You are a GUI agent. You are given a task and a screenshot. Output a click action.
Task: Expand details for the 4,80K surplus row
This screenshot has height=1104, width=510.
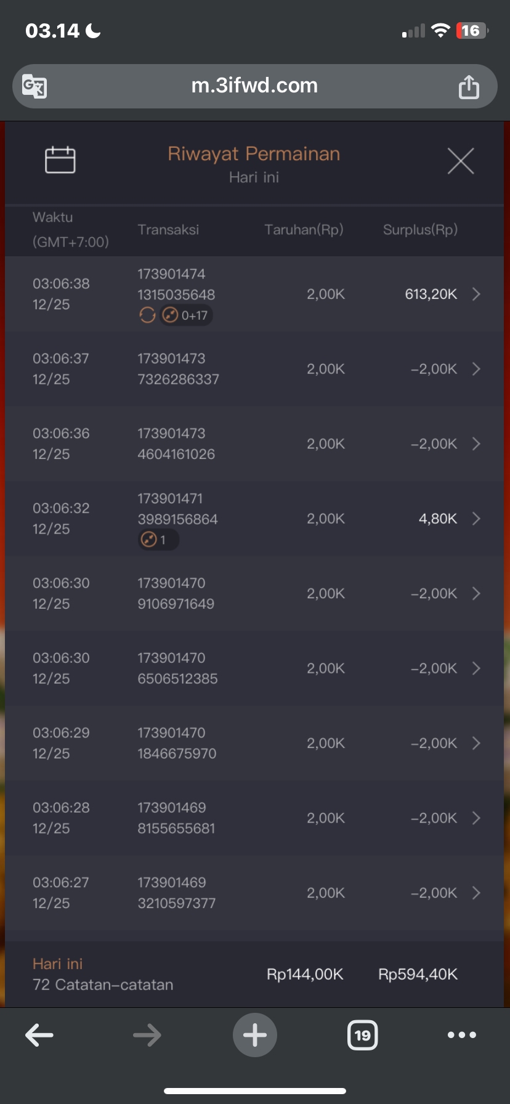click(x=476, y=519)
